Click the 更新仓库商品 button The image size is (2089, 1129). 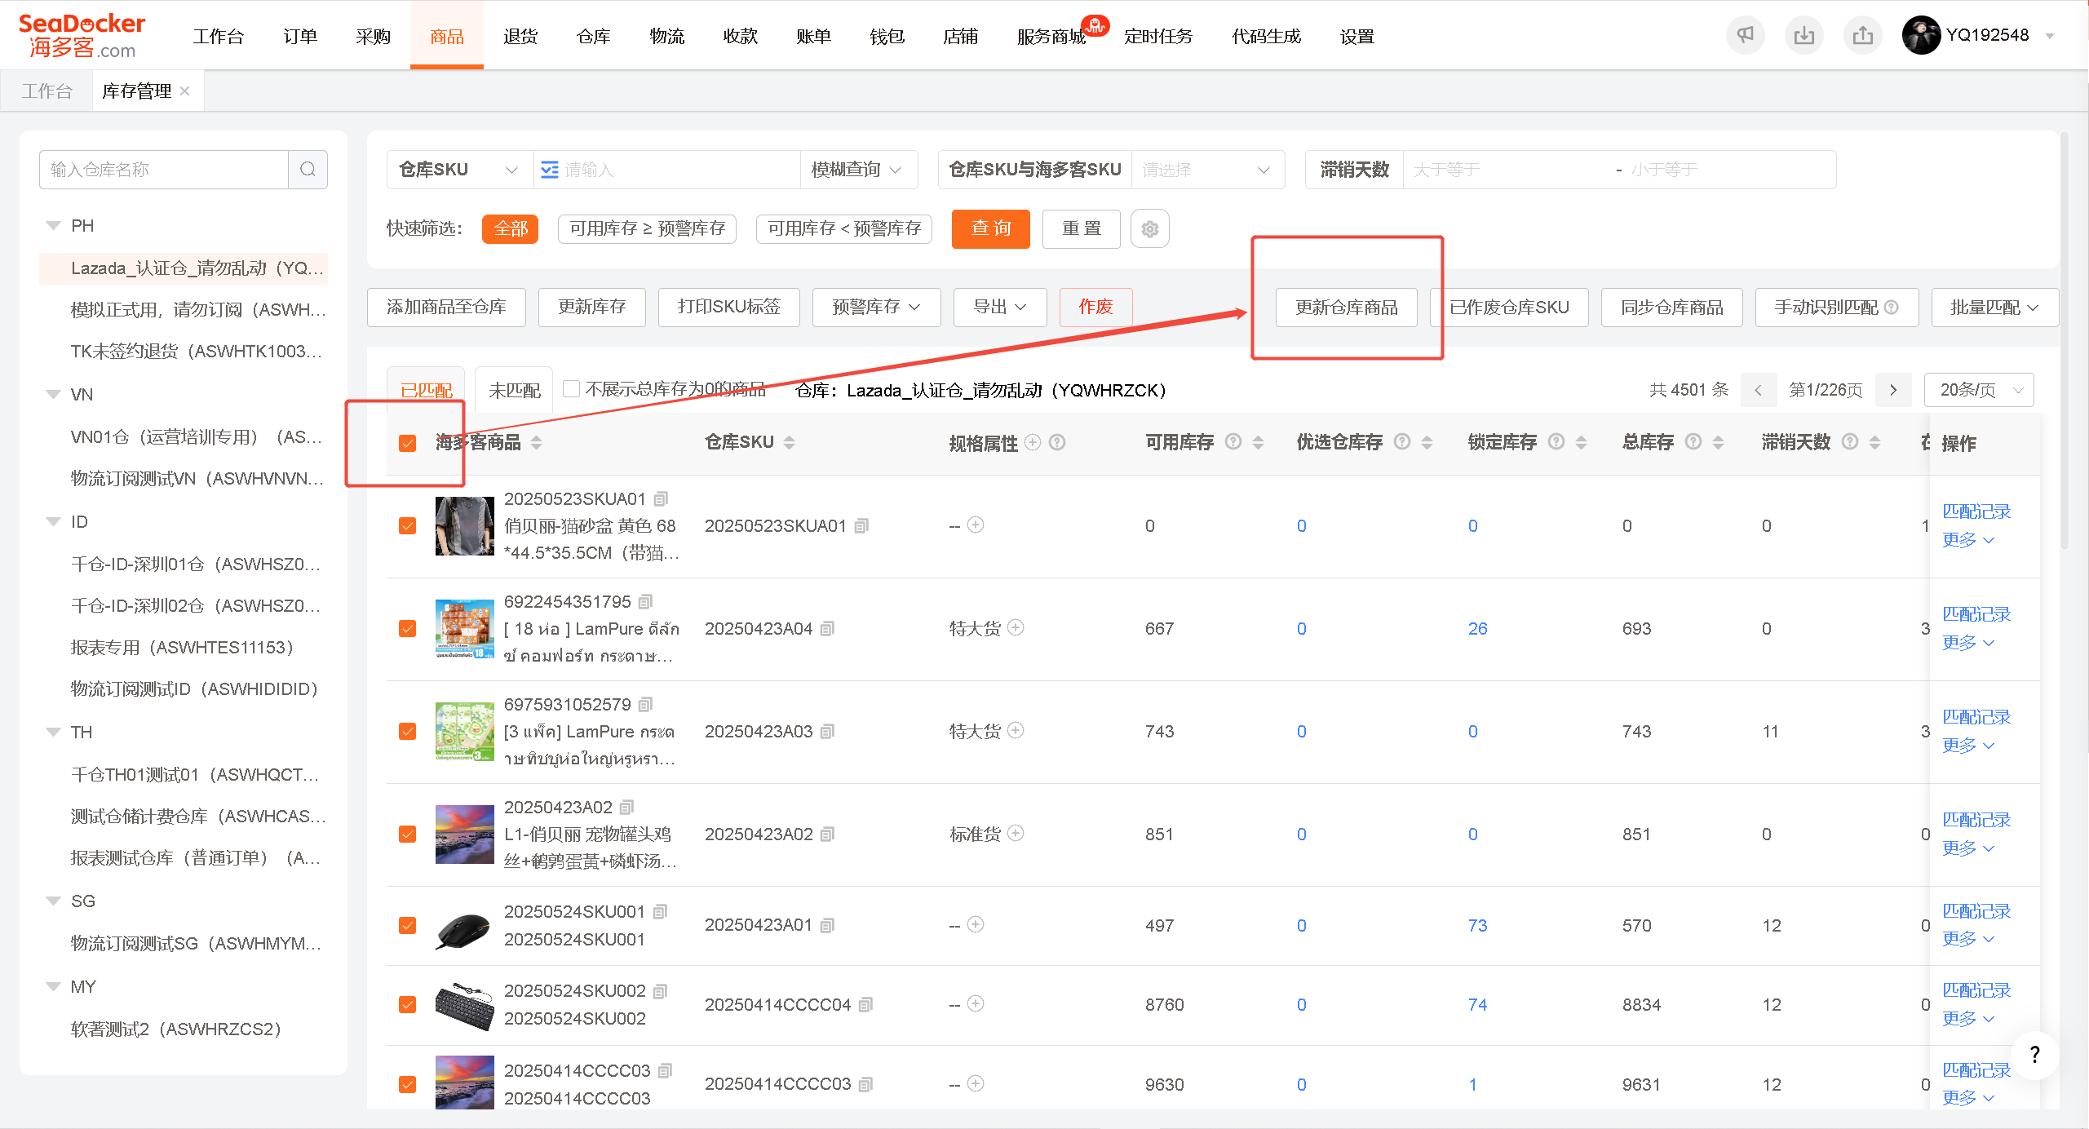pos(1346,308)
